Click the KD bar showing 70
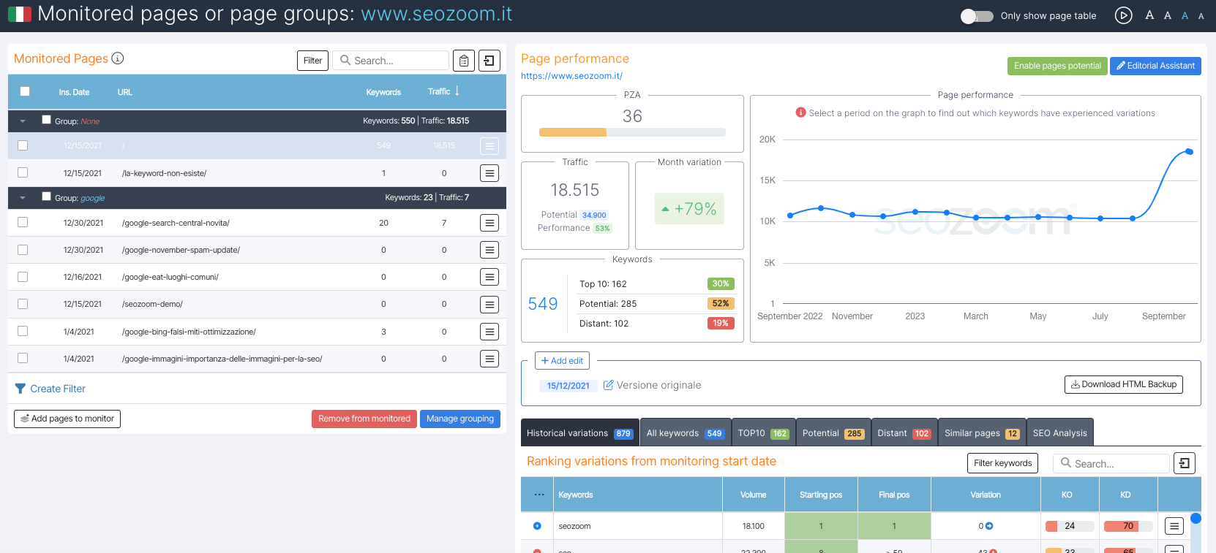Screen dimensions: 1216x553 coord(1128,526)
